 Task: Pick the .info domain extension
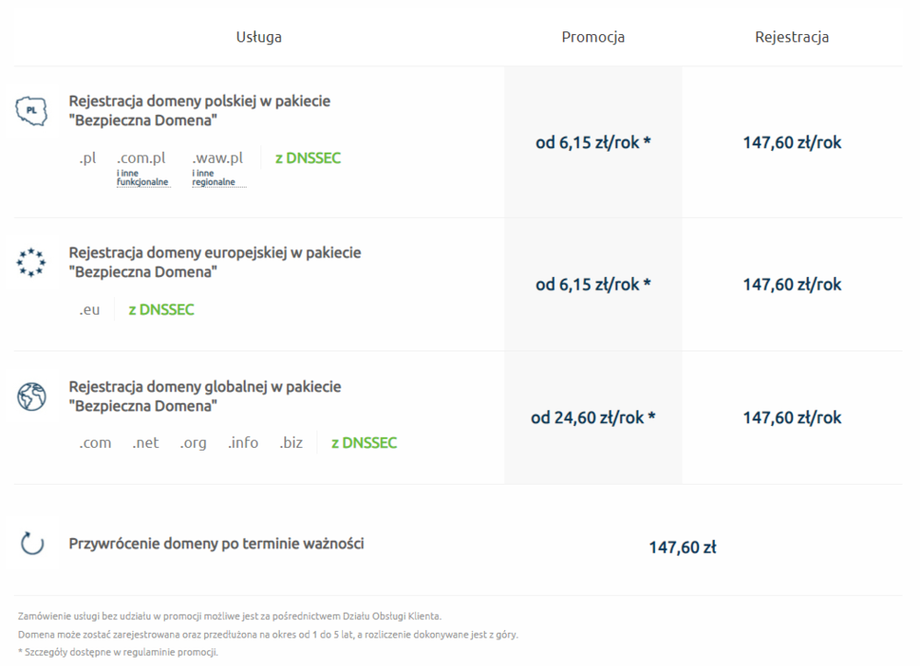tap(243, 443)
